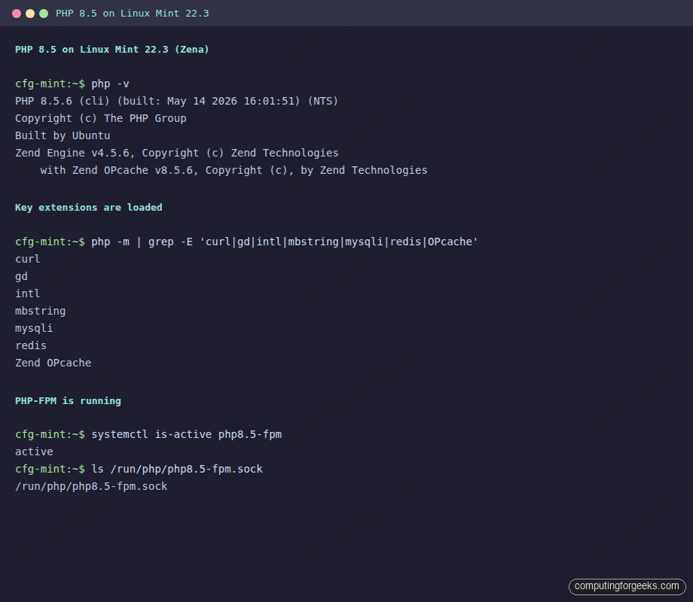The height and width of the screenshot is (602, 693).
Task: Select the 'redis' output line
Action: tap(30, 345)
